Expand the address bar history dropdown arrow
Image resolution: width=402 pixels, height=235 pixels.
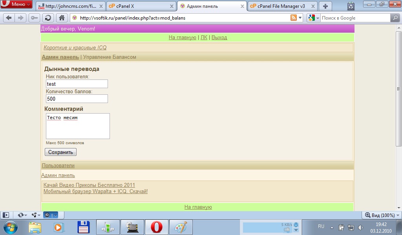[300, 18]
